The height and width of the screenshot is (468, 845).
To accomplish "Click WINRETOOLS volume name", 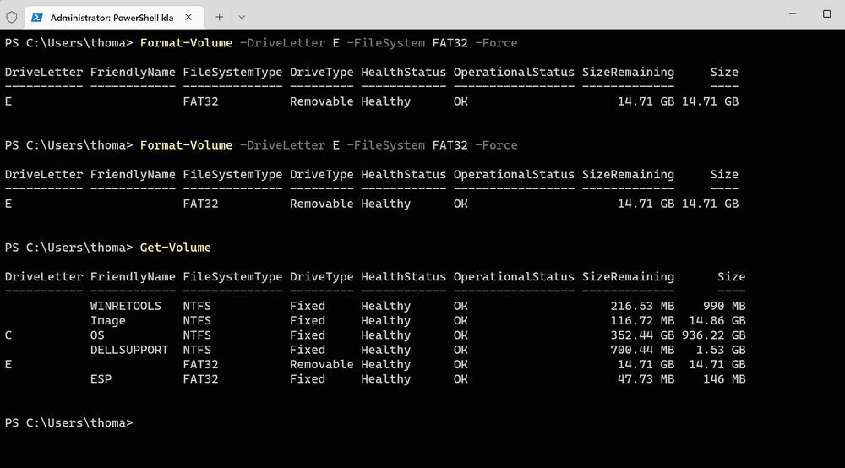I will click(x=126, y=306).
